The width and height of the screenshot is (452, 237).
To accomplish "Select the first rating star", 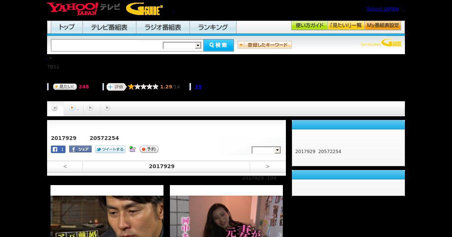I will (x=131, y=87).
